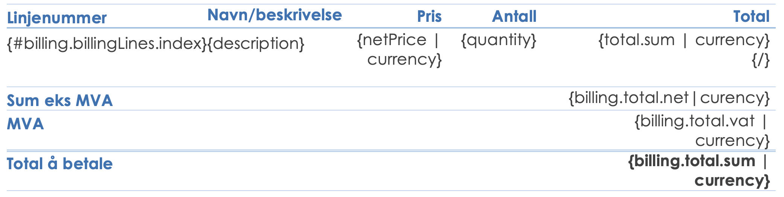Click the closing loop tag {/}

click(761, 60)
